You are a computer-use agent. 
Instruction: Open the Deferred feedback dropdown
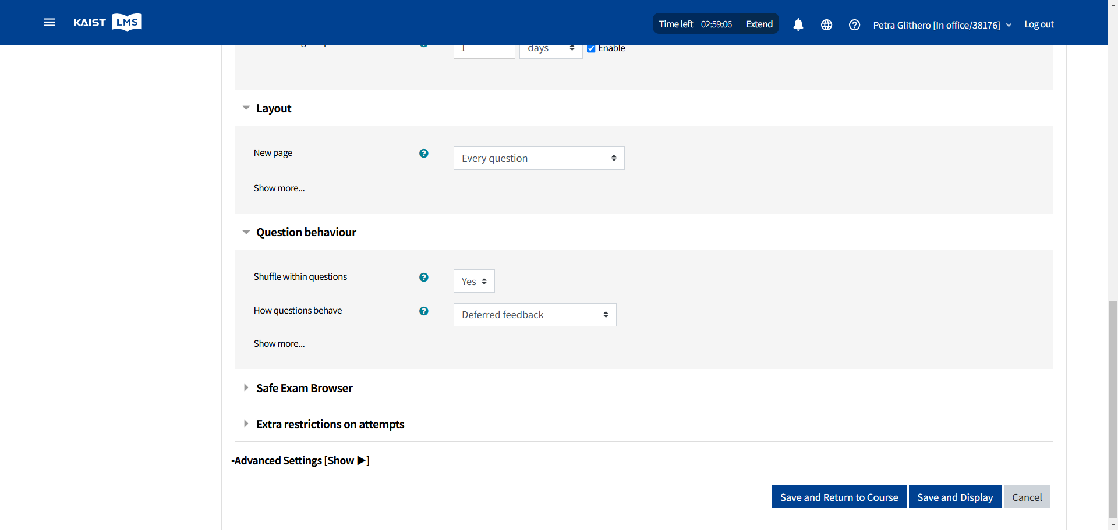535,315
